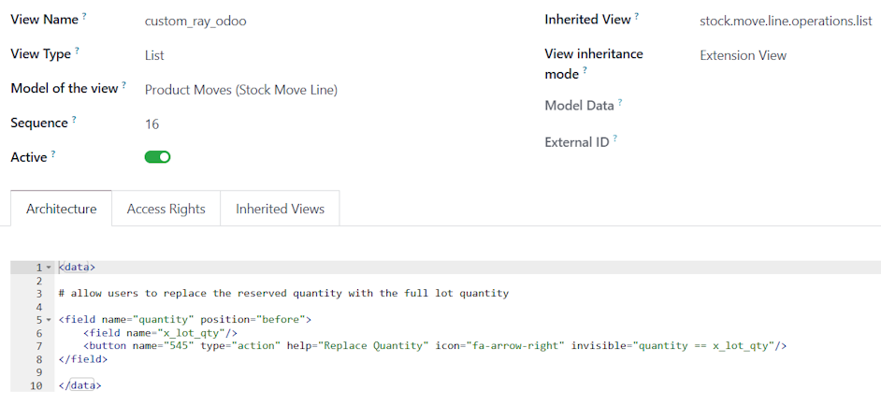Collapse the data tag fold arrow on line 1
This screenshot has width=881, height=406.
[x=49, y=268]
